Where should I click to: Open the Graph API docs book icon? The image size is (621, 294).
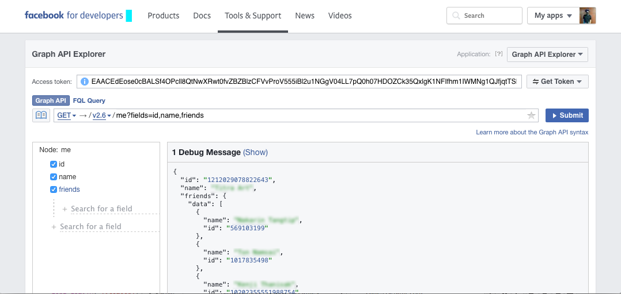click(41, 115)
